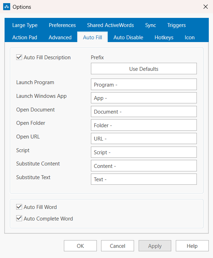Image resolution: width=213 pixels, height=258 pixels.
Task: Toggle the Auto Fill Word checkbox
Action: click(x=19, y=207)
